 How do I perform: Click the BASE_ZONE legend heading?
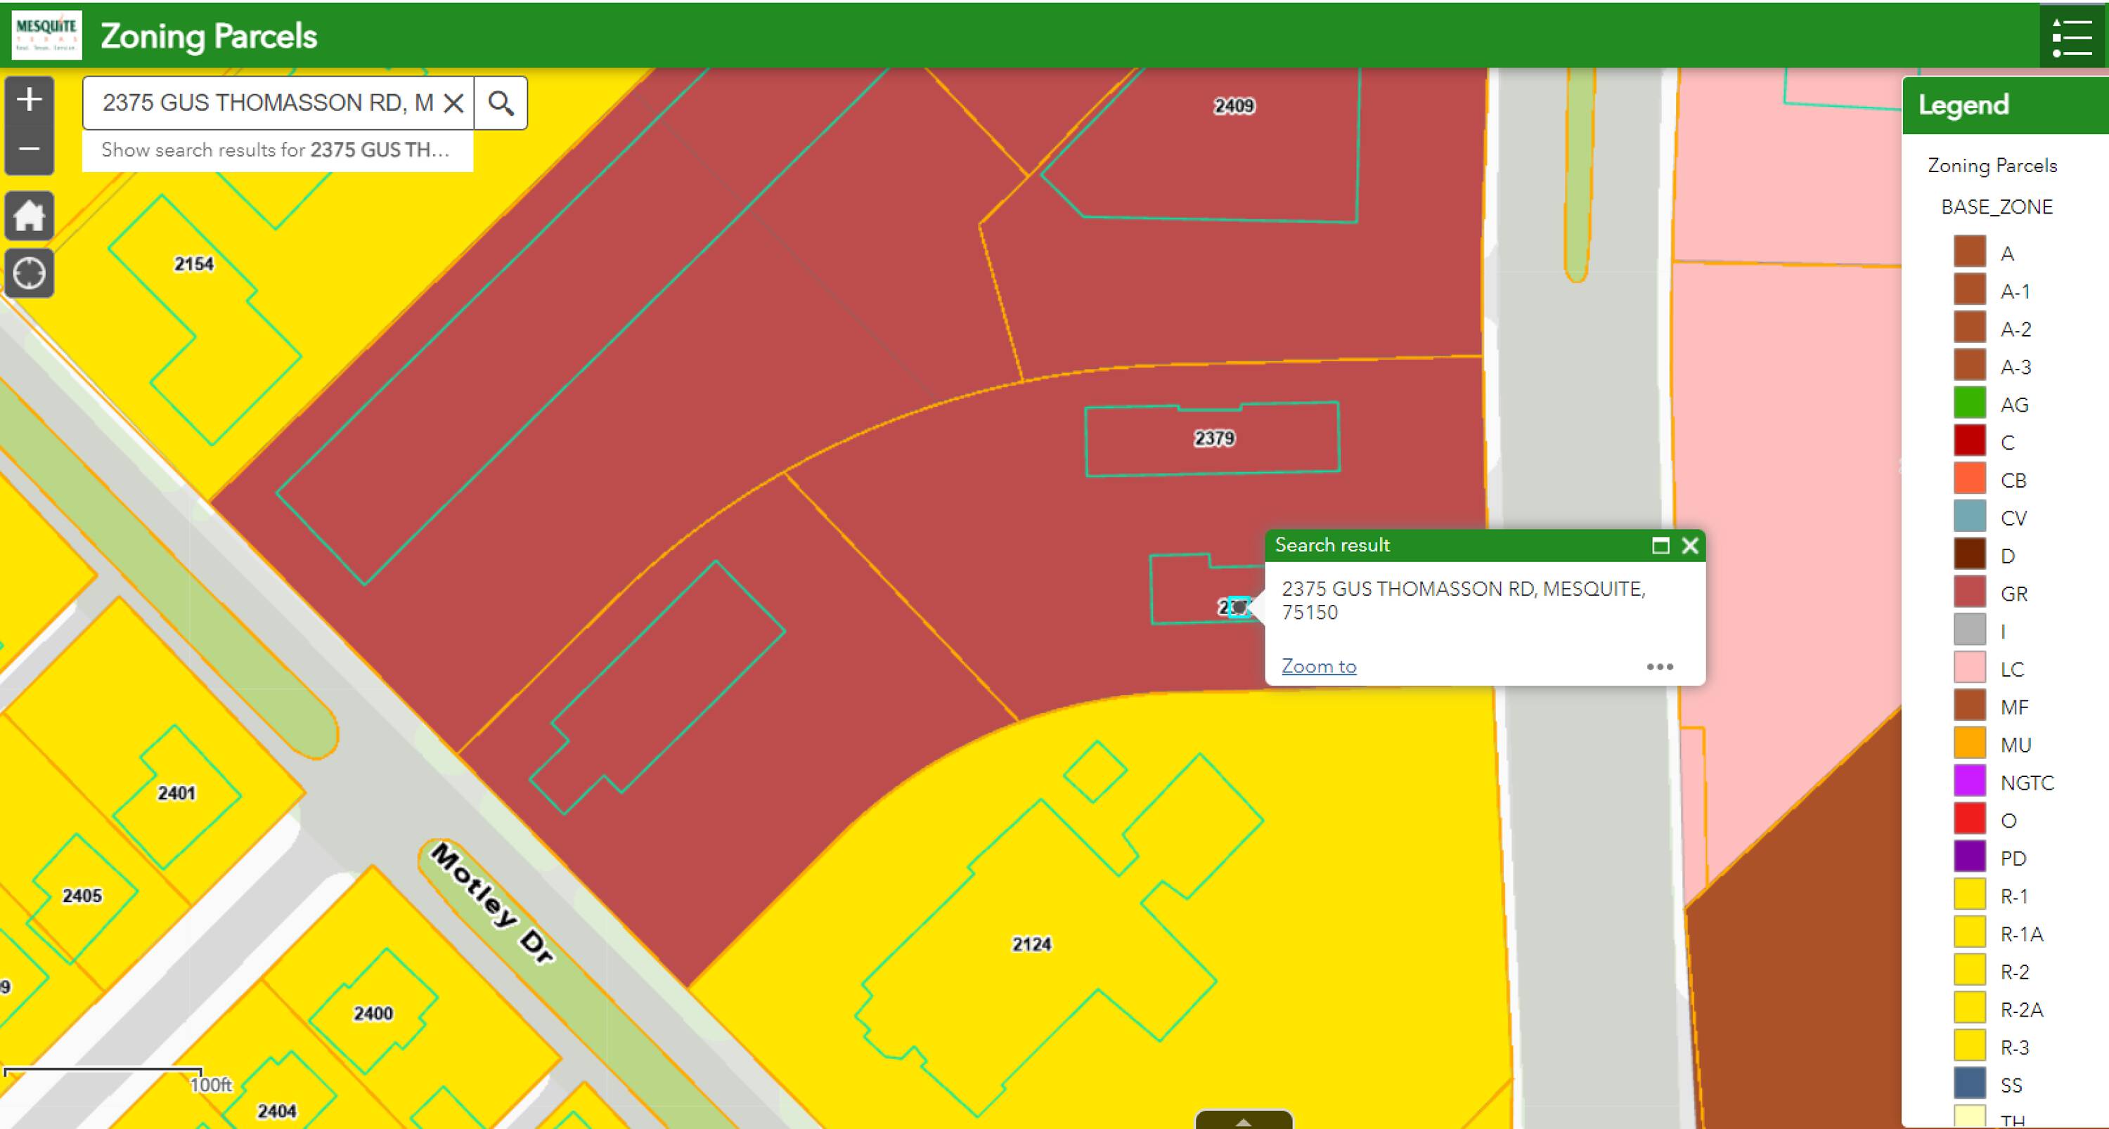1997,207
